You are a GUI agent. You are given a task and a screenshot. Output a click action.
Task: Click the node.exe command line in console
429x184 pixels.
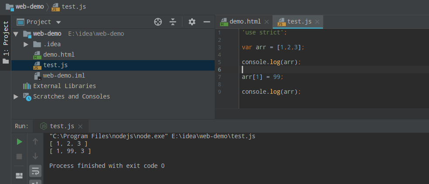tap(152, 136)
